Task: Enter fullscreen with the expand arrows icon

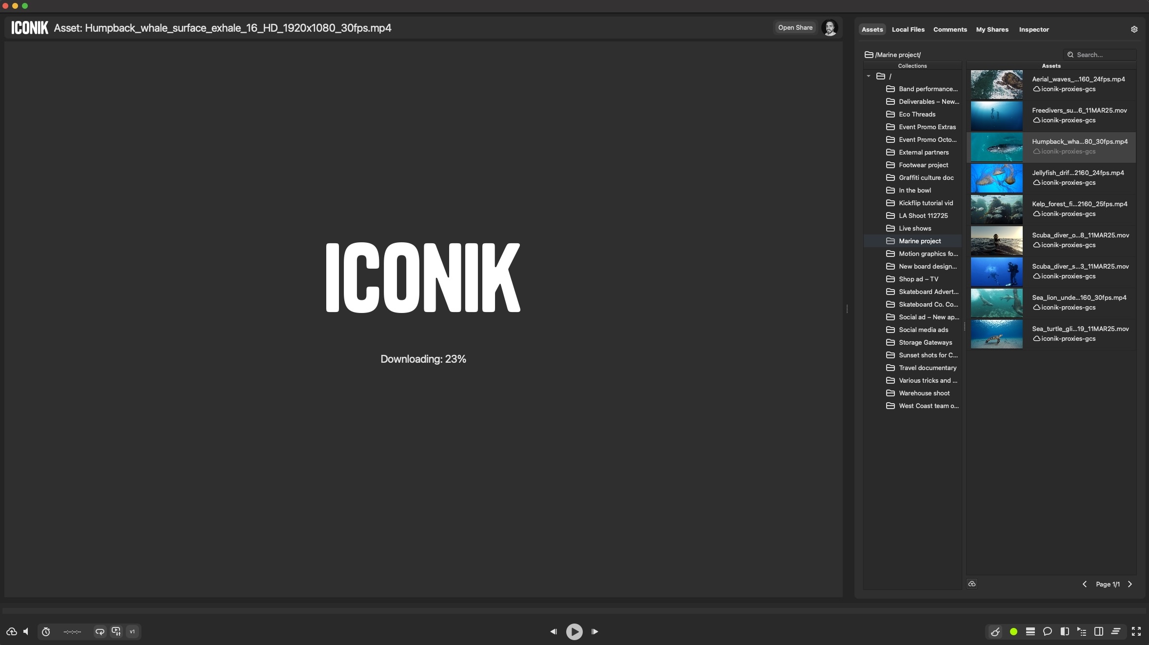Action: (x=1136, y=631)
